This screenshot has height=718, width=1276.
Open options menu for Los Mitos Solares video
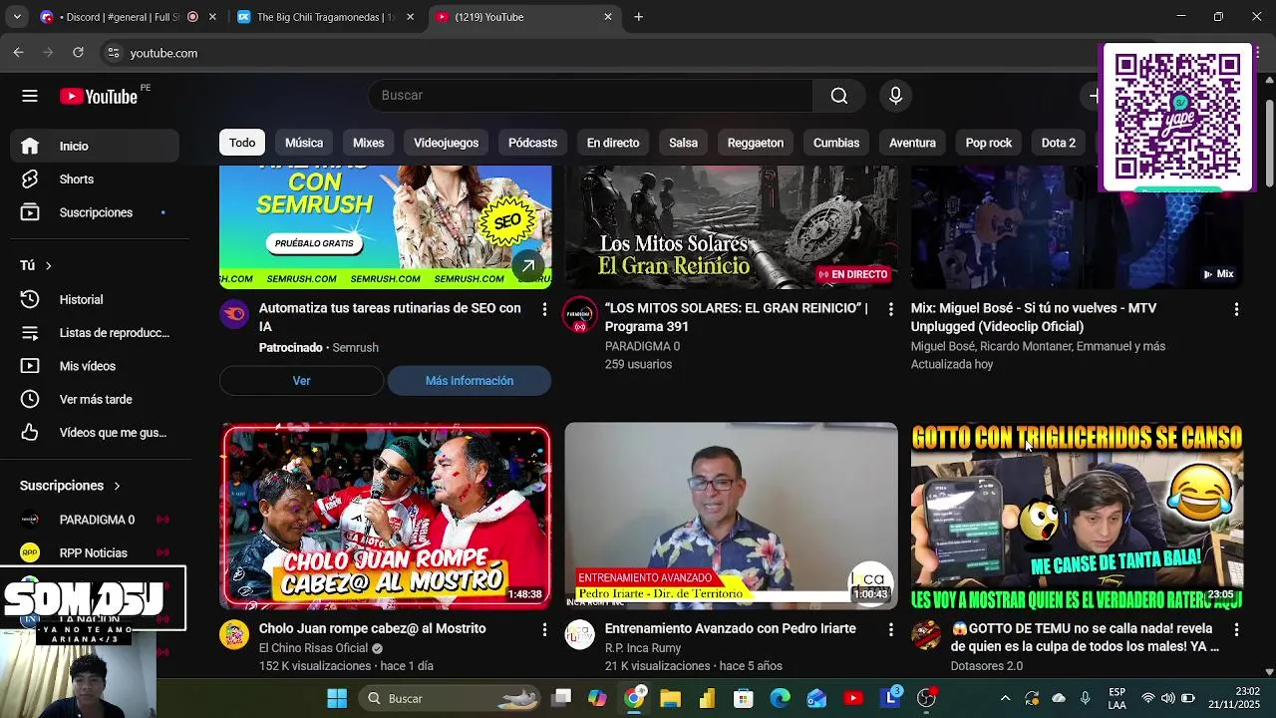(891, 309)
